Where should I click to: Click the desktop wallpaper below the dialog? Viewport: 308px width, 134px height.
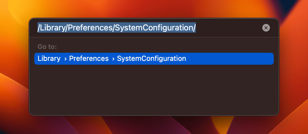tap(154, 126)
